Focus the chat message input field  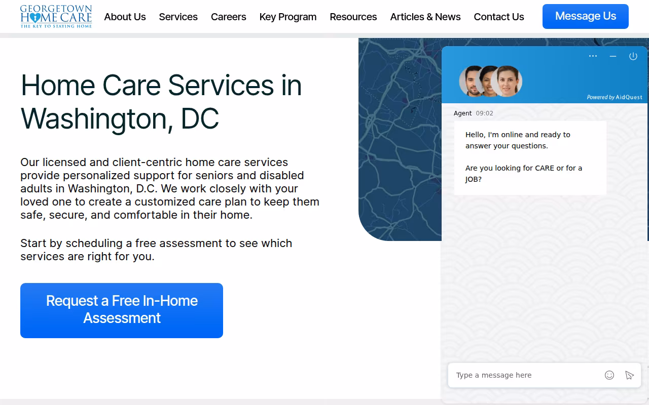525,375
